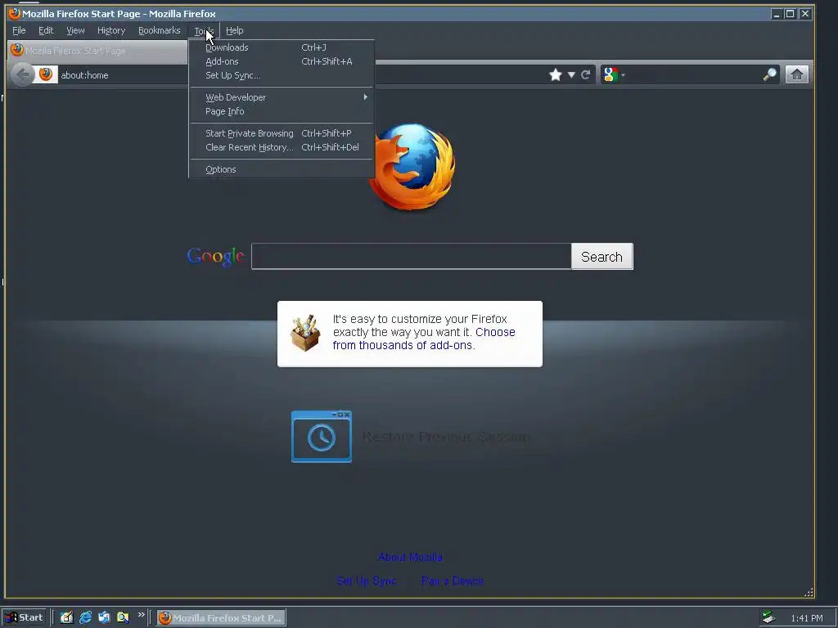Image resolution: width=838 pixels, height=628 pixels.
Task: Open the Google search engine selector
Action: [614, 74]
